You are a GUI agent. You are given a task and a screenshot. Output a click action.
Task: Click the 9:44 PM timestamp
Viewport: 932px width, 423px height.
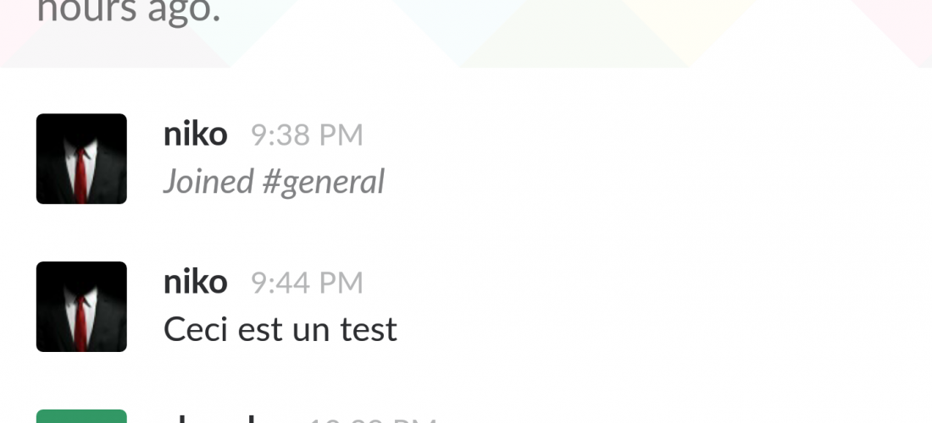pos(307,283)
